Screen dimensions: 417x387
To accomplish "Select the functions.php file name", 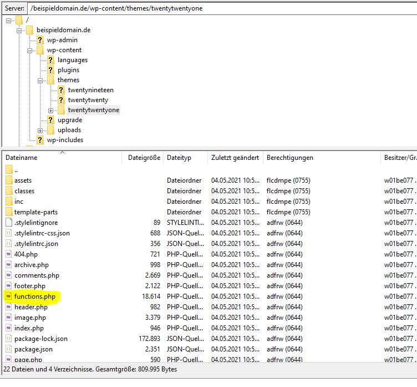I will coord(35,296).
